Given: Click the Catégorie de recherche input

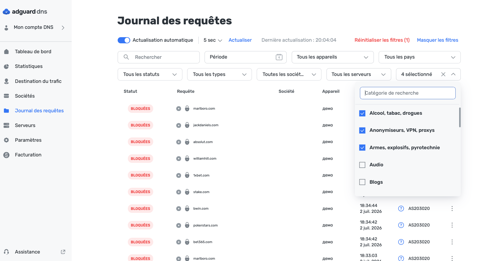Looking at the screenshot, I should pyautogui.click(x=408, y=93).
